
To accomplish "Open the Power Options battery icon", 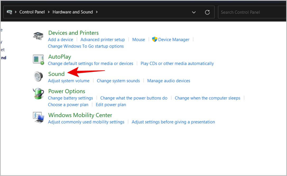I will [x=38, y=94].
